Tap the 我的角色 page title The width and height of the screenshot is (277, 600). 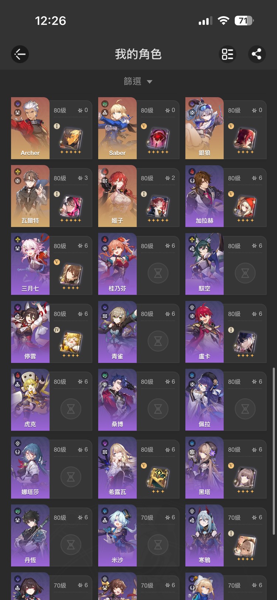[x=138, y=54]
